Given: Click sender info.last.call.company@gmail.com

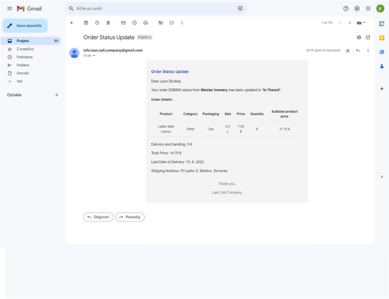Looking at the screenshot, I should [x=113, y=50].
